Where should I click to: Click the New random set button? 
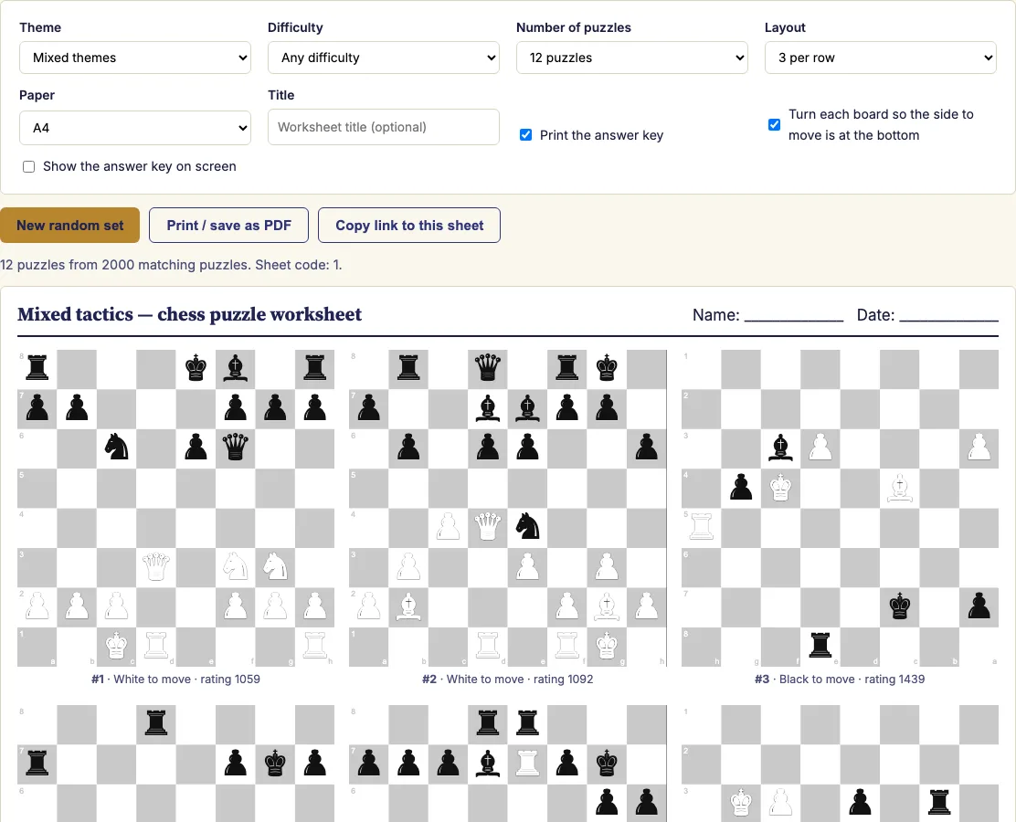tap(70, 226)
